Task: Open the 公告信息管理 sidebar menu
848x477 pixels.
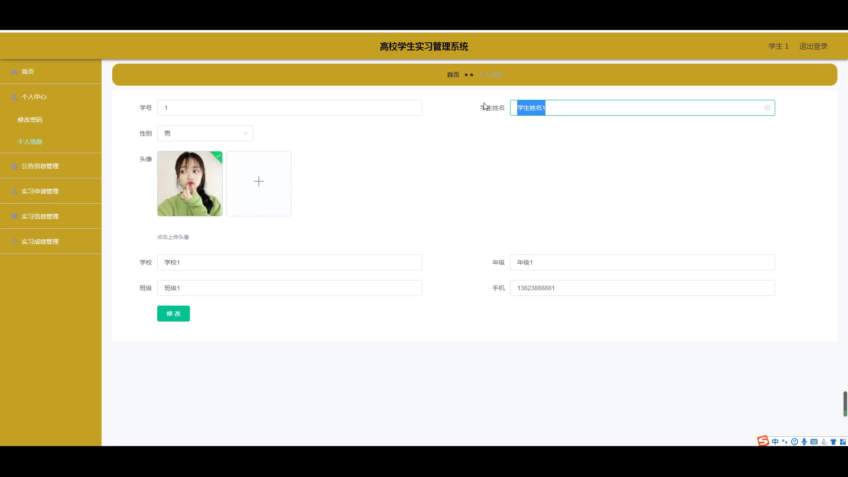Action: point(51,166)
